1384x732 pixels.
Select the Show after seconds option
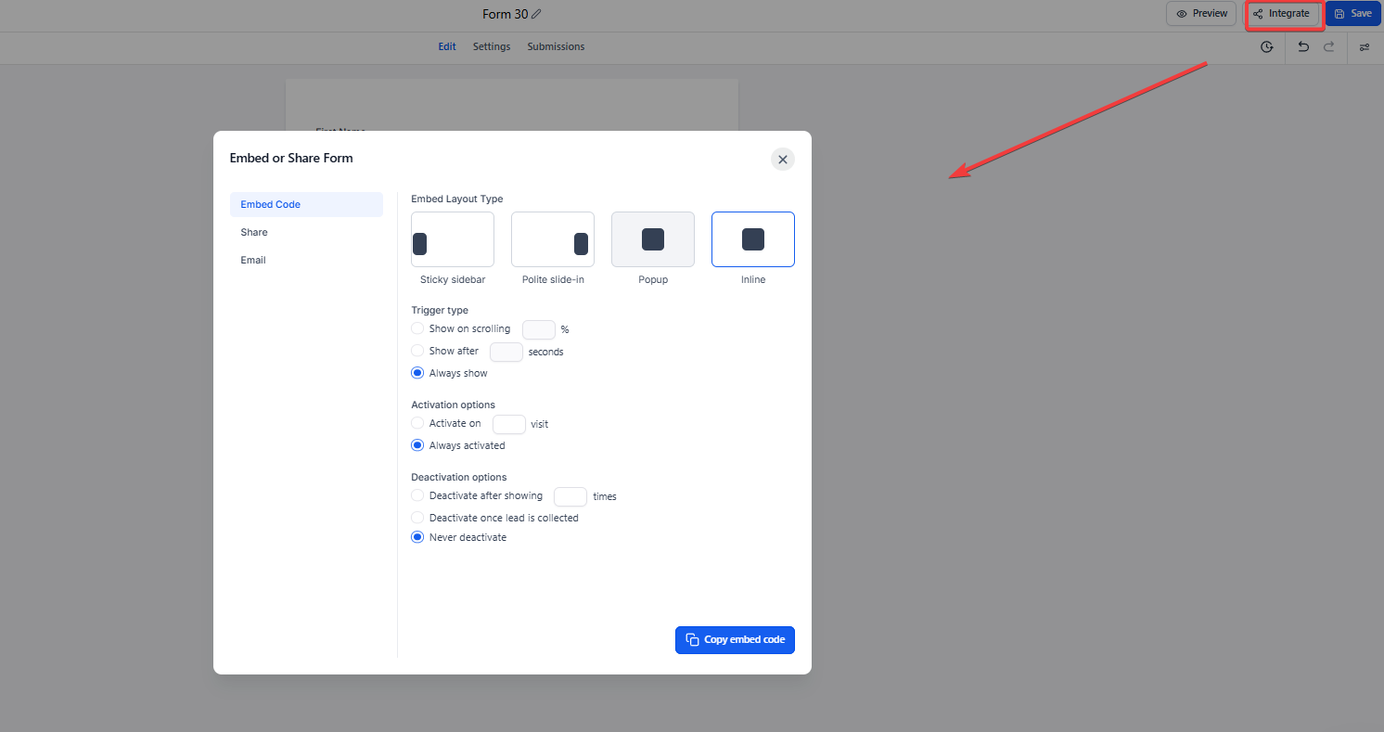[x=417, y=351]
